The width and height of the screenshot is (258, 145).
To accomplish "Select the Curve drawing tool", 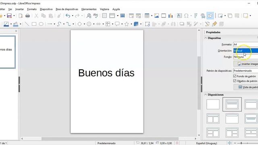I will (x=59, y=24).
